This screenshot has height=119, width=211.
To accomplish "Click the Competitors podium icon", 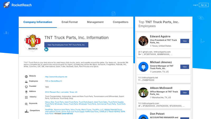I will (27, 111).
